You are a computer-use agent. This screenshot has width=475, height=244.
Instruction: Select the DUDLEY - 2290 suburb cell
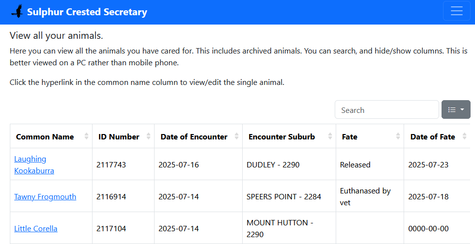pos(273,165)
